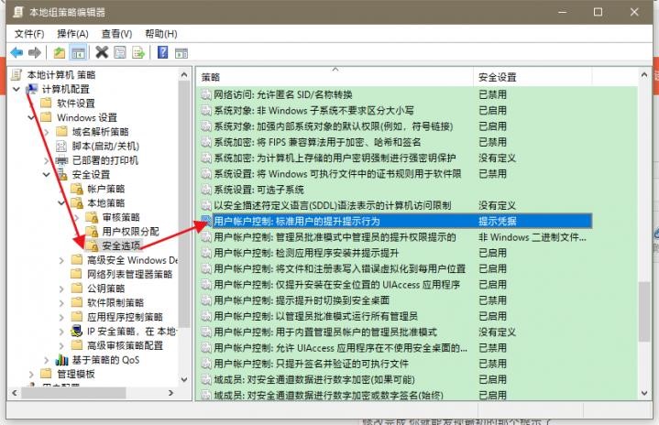Click the tree pane horizontal scrollbar thumb
The height and width of the screenshot is (425, 659).
pyautogui.click(x=73, y=393)
